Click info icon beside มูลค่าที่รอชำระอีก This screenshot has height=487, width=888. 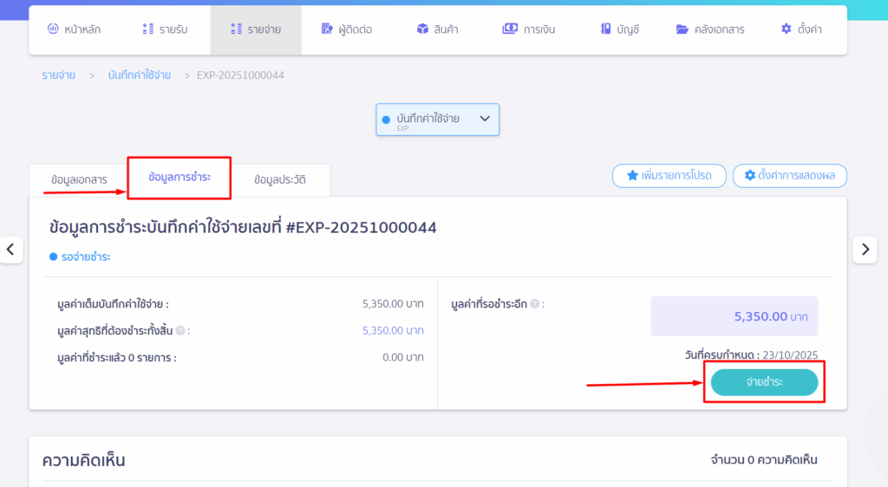[535, 304]
